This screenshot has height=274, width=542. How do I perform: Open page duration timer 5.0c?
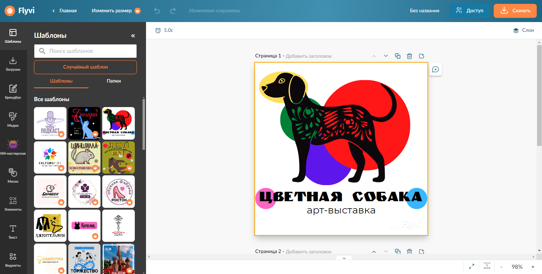pos(164,30)
